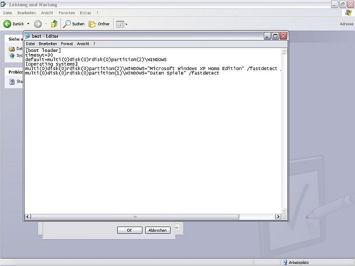Screen dimensions: 355x266
Task: Click the Windows flag logo
Action: point(348,13)
